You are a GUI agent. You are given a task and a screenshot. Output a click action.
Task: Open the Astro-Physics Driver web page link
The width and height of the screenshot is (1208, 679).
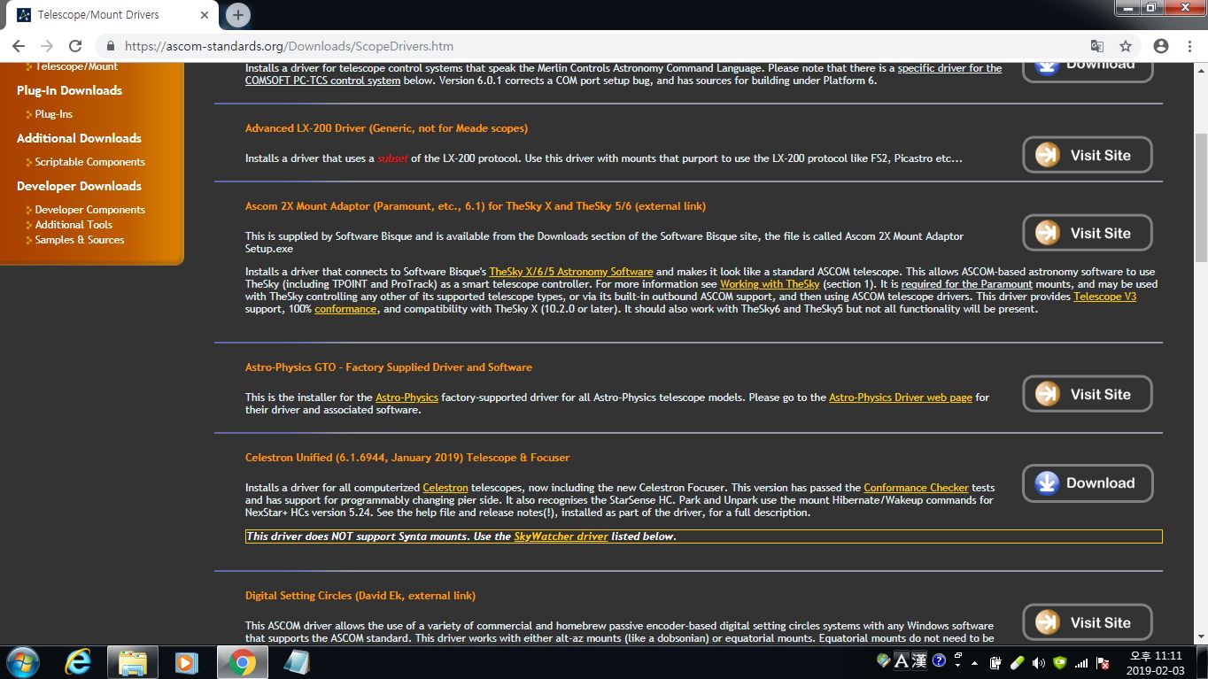(x=901, y=397)
